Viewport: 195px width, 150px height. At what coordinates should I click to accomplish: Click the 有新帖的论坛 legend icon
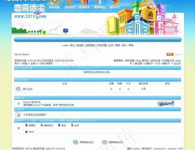[76, 142]
